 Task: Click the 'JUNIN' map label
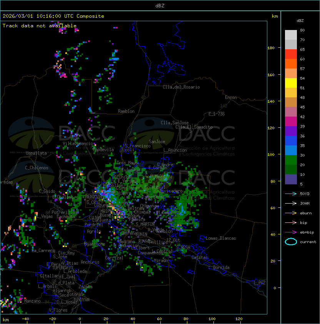tap(142, 234)
